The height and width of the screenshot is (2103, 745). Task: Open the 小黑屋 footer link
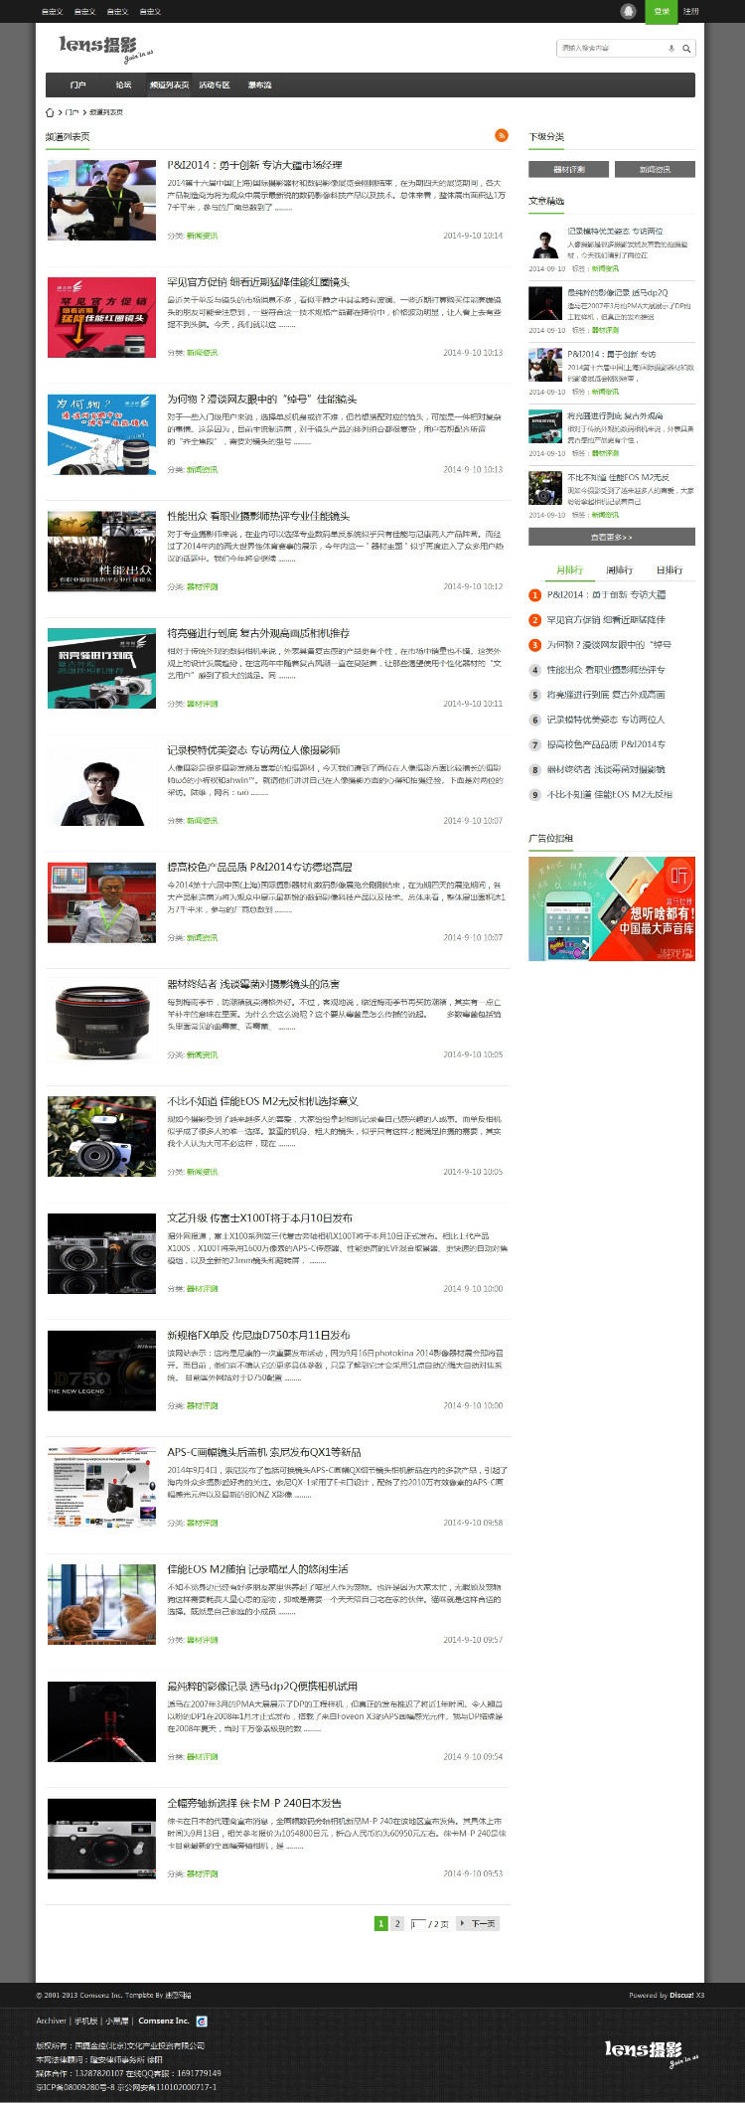pos(117,2021)
